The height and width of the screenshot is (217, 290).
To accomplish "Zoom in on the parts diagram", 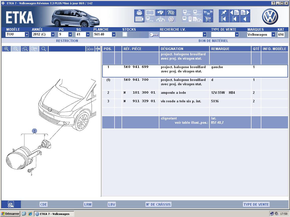I will pos(7,49).
